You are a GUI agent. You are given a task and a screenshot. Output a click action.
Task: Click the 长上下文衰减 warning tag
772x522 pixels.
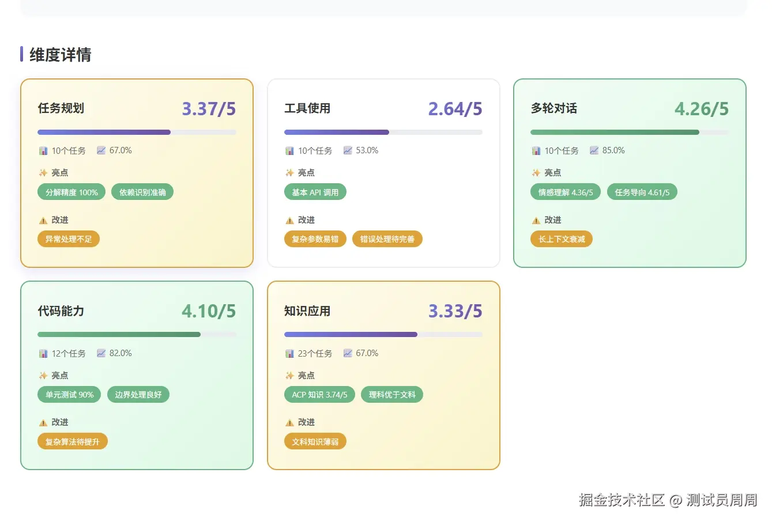[561, 239]
